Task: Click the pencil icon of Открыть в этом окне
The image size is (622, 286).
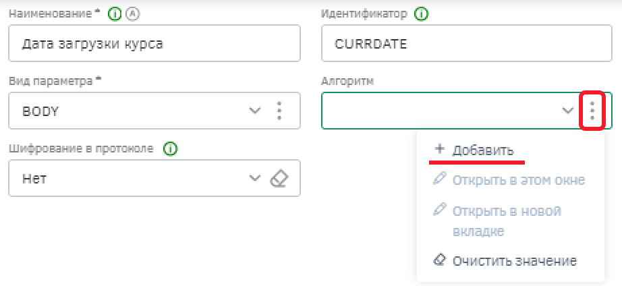Action: [x=440, y=179]
